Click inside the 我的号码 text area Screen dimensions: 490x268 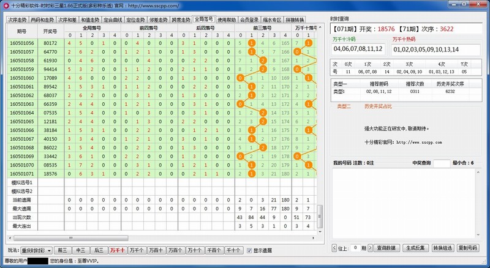(404, 203)
